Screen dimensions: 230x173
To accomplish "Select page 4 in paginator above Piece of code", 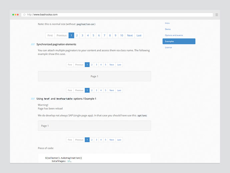I will coord(101,140).
